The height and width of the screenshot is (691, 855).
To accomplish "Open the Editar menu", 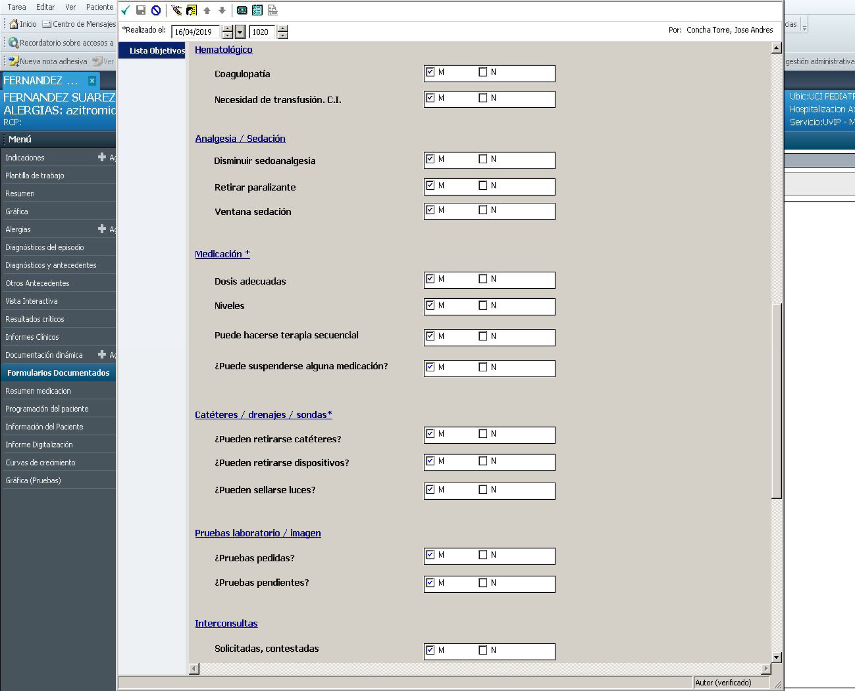I will coord(45,7).
